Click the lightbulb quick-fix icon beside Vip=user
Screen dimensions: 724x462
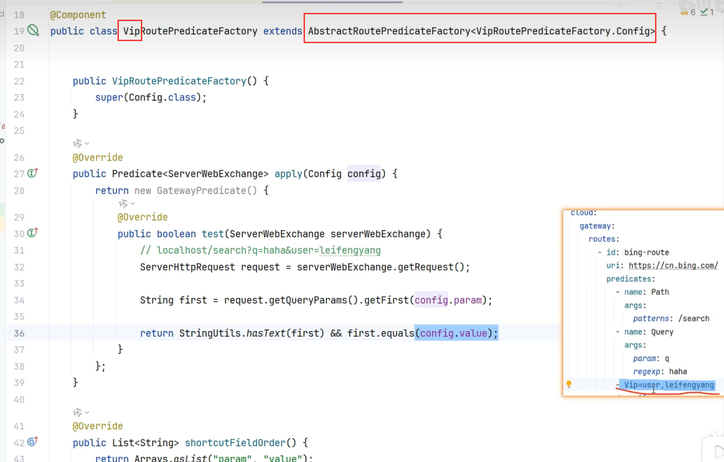coord(569,384)
